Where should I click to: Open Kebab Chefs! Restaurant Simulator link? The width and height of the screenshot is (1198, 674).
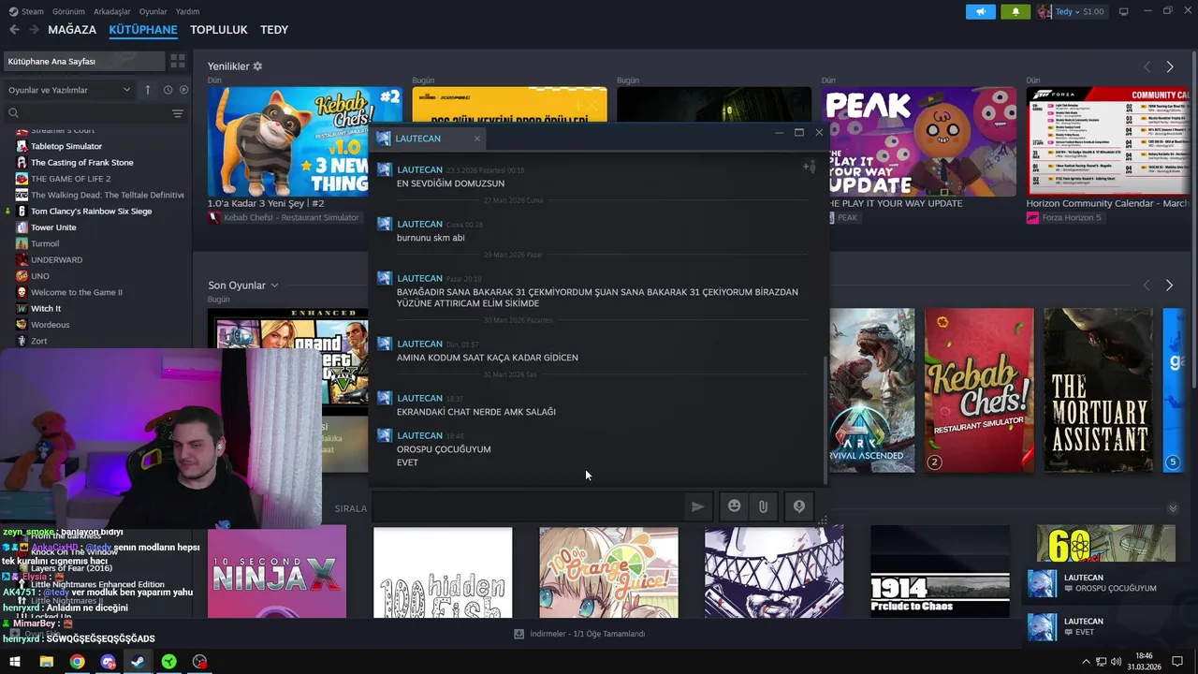(284, 217)
